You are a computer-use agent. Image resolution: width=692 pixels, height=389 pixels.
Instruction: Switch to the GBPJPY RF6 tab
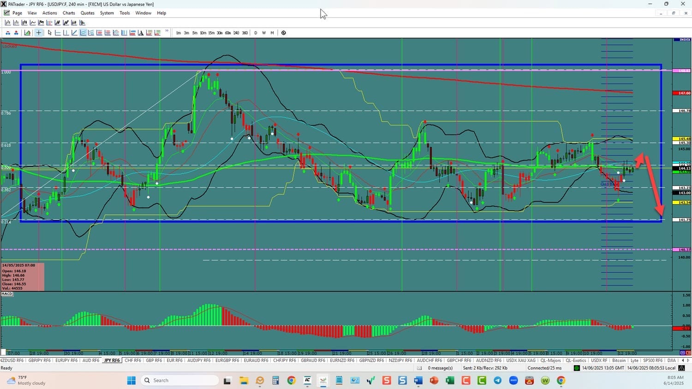coord(39,360)
